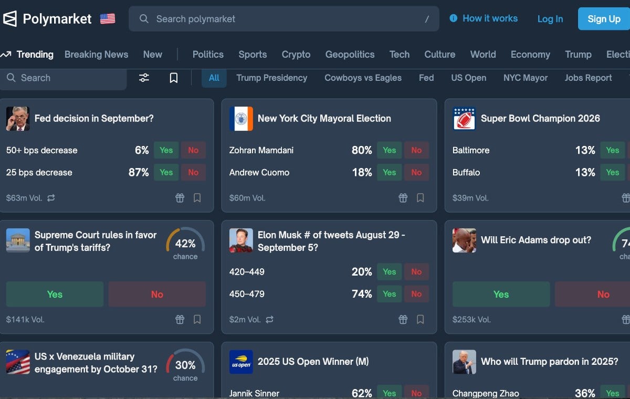This screenshot has width=630, height=399.
Task: Open the Supreme Court rules in favor title
Action: tap(96, 241)
